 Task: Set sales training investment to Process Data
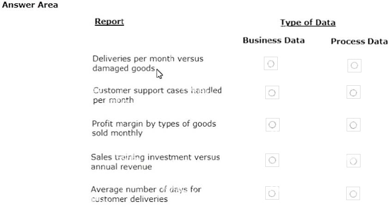[x=354, y=161]
